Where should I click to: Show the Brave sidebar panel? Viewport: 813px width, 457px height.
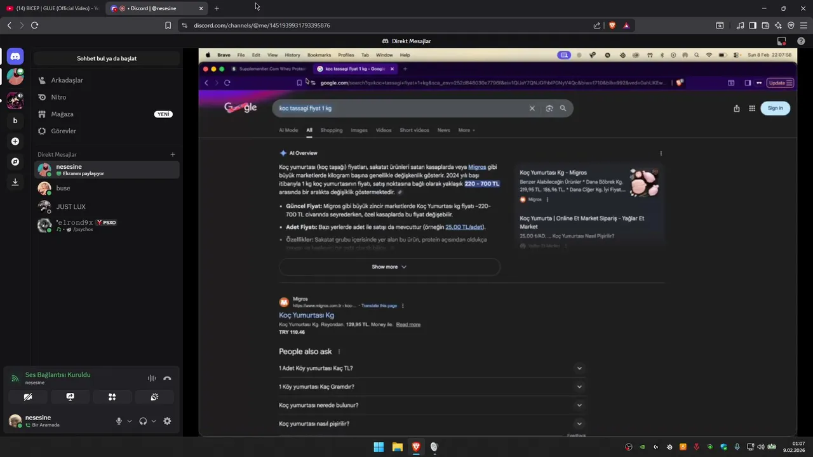[x=753, y=25]
